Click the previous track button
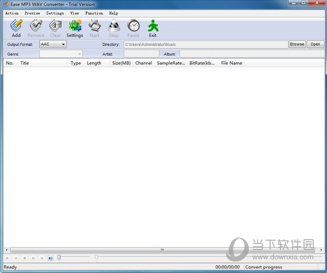This screenshot has height=273, width=327. click(33, 258)
